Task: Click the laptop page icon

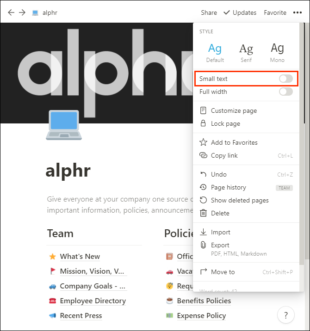Action: coord(64,125)
